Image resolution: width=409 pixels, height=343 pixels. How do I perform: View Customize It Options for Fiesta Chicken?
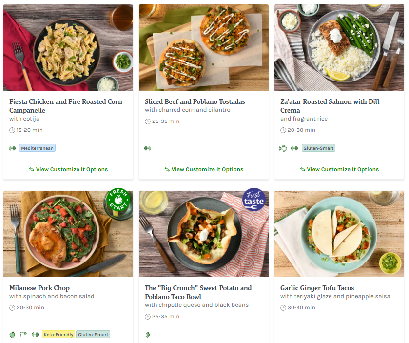(x=68, y=169)
